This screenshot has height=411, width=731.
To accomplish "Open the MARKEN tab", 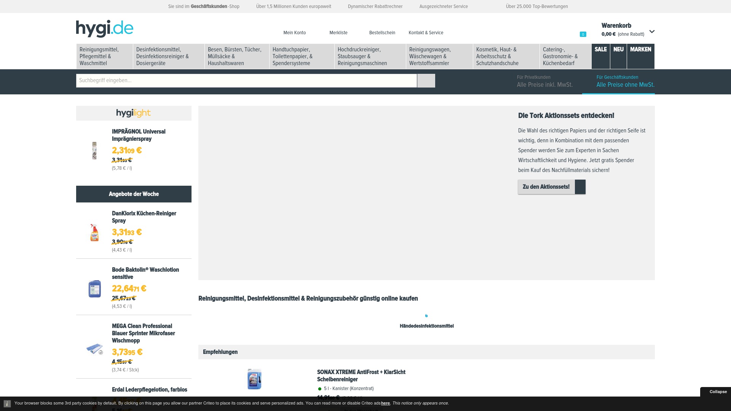I will tap(641, 56).
